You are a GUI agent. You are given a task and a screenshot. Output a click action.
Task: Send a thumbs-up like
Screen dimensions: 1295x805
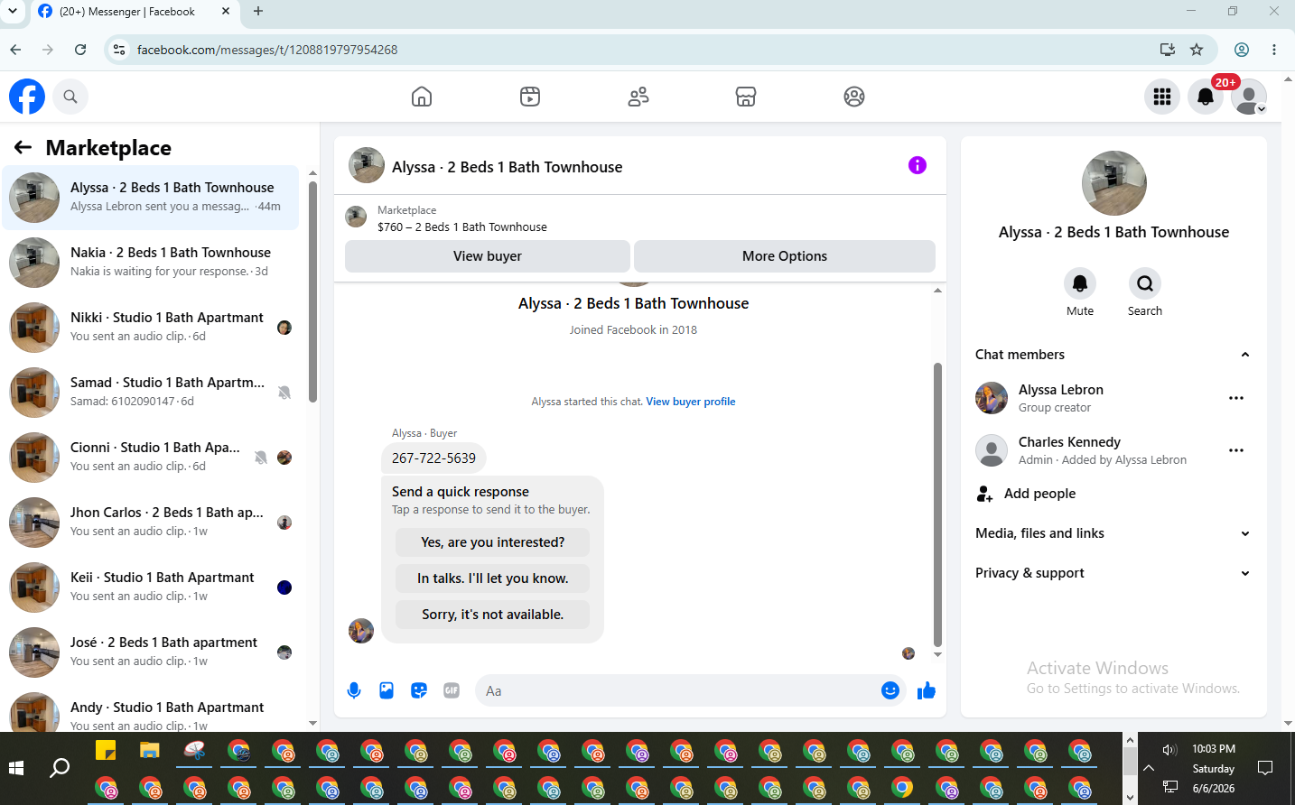(x=927, y=690)
